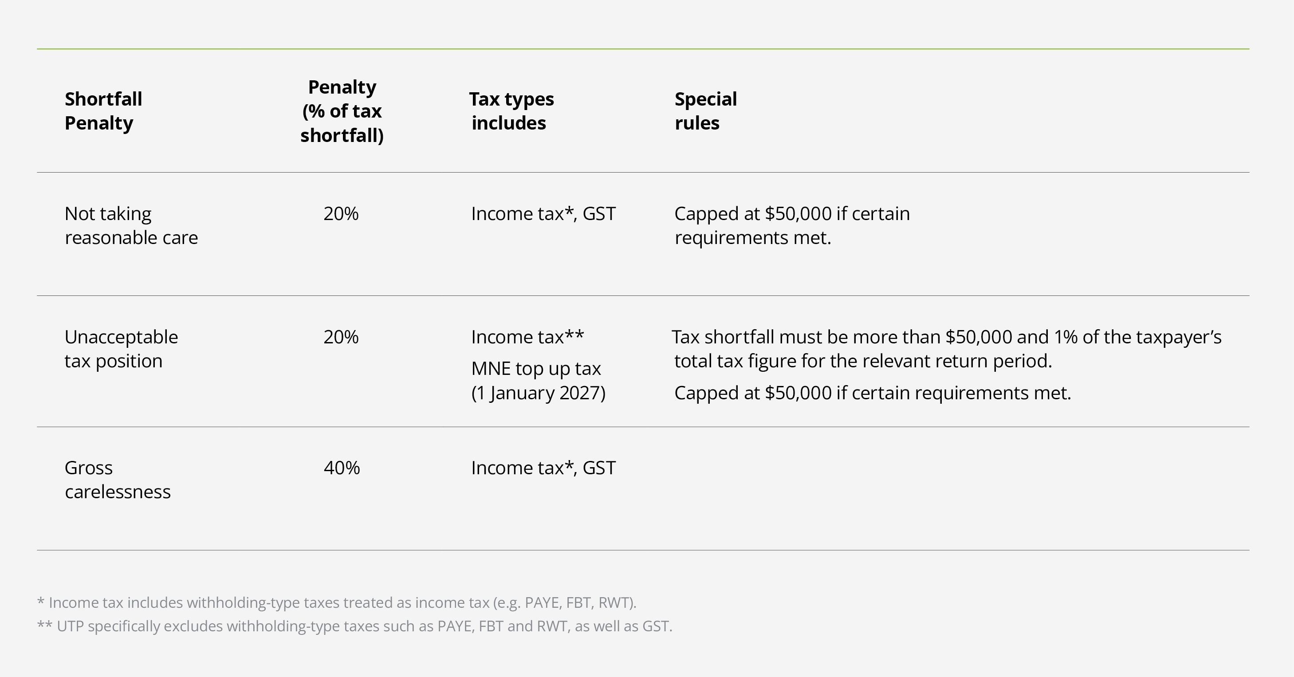Click the green line above the table

tap(643, 49)
